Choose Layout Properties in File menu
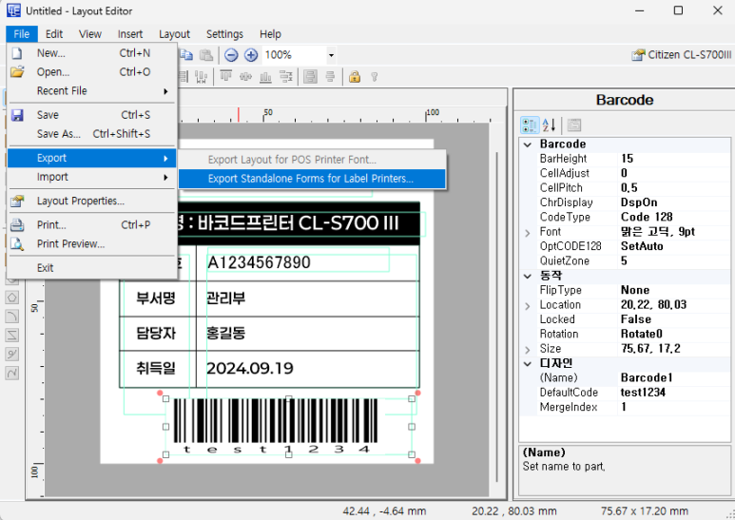 click(x=92, y=201)
